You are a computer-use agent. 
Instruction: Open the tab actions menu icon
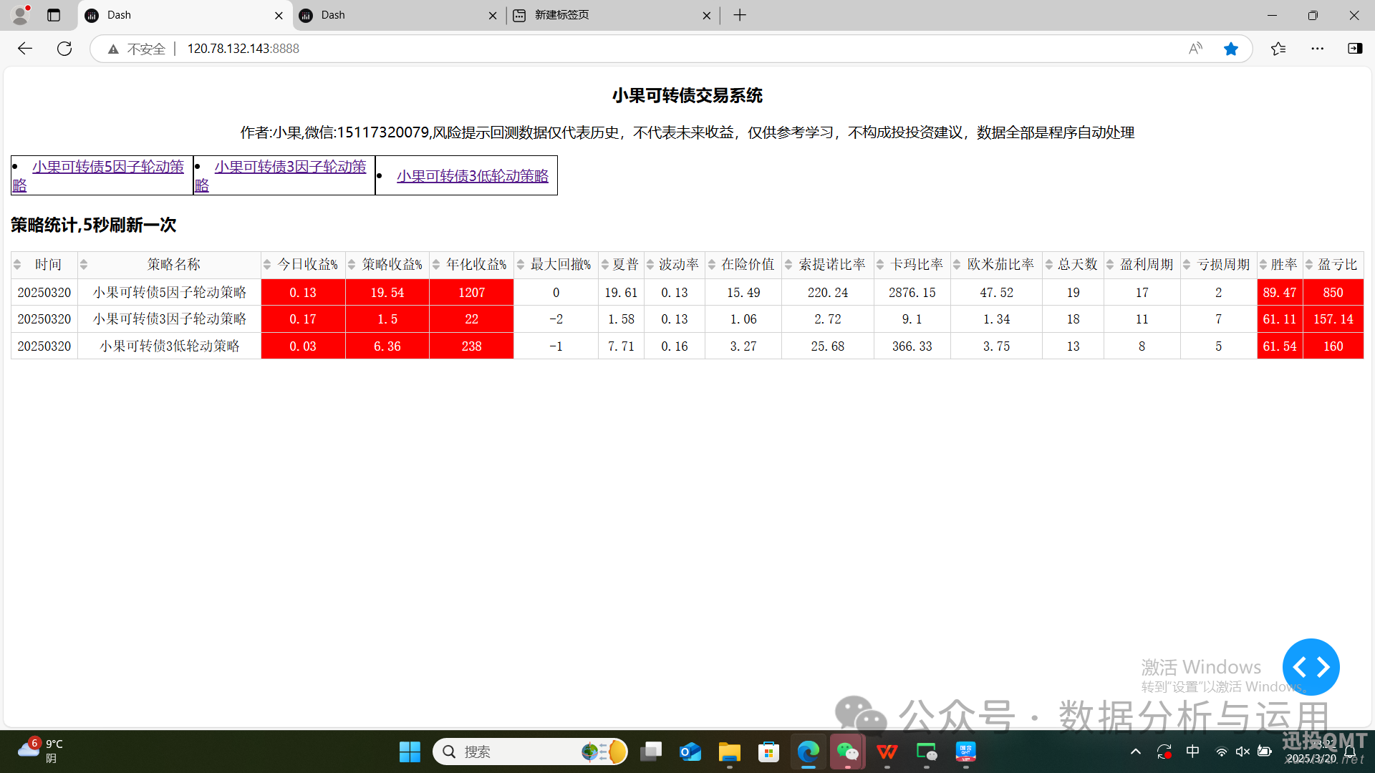point(54,15)
